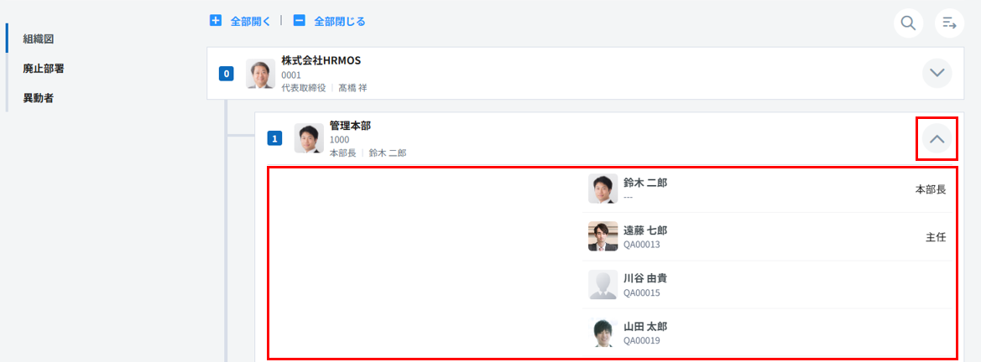Go to 異動者 sidebar tab
The height and width of the screenshot is (362, 981).
pyautogui.click(x=39, y=98)
